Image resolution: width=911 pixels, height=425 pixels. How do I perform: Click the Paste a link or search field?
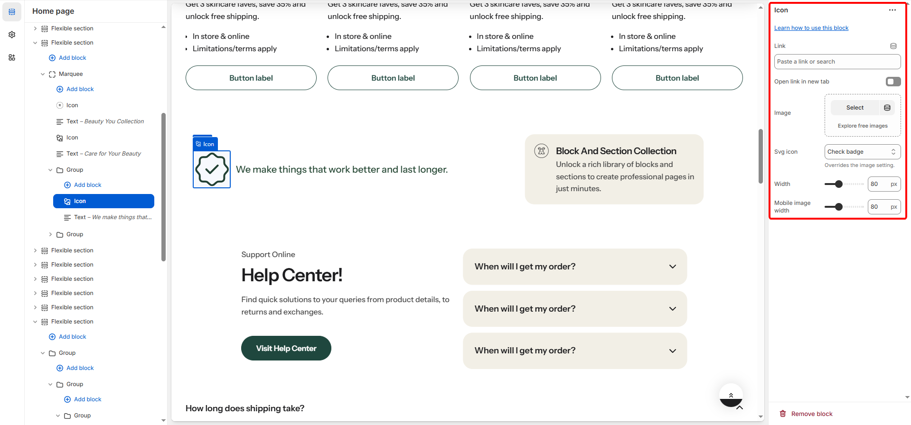click(x=837, y=62)
